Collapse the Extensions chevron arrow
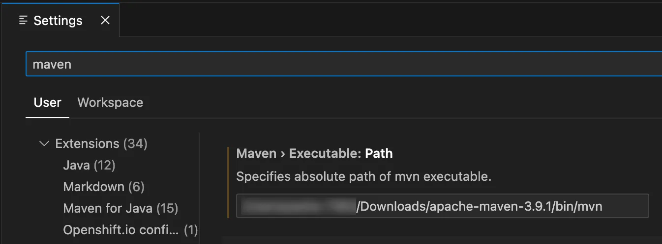Screen dimensions: 662x244 pos(44,144)
